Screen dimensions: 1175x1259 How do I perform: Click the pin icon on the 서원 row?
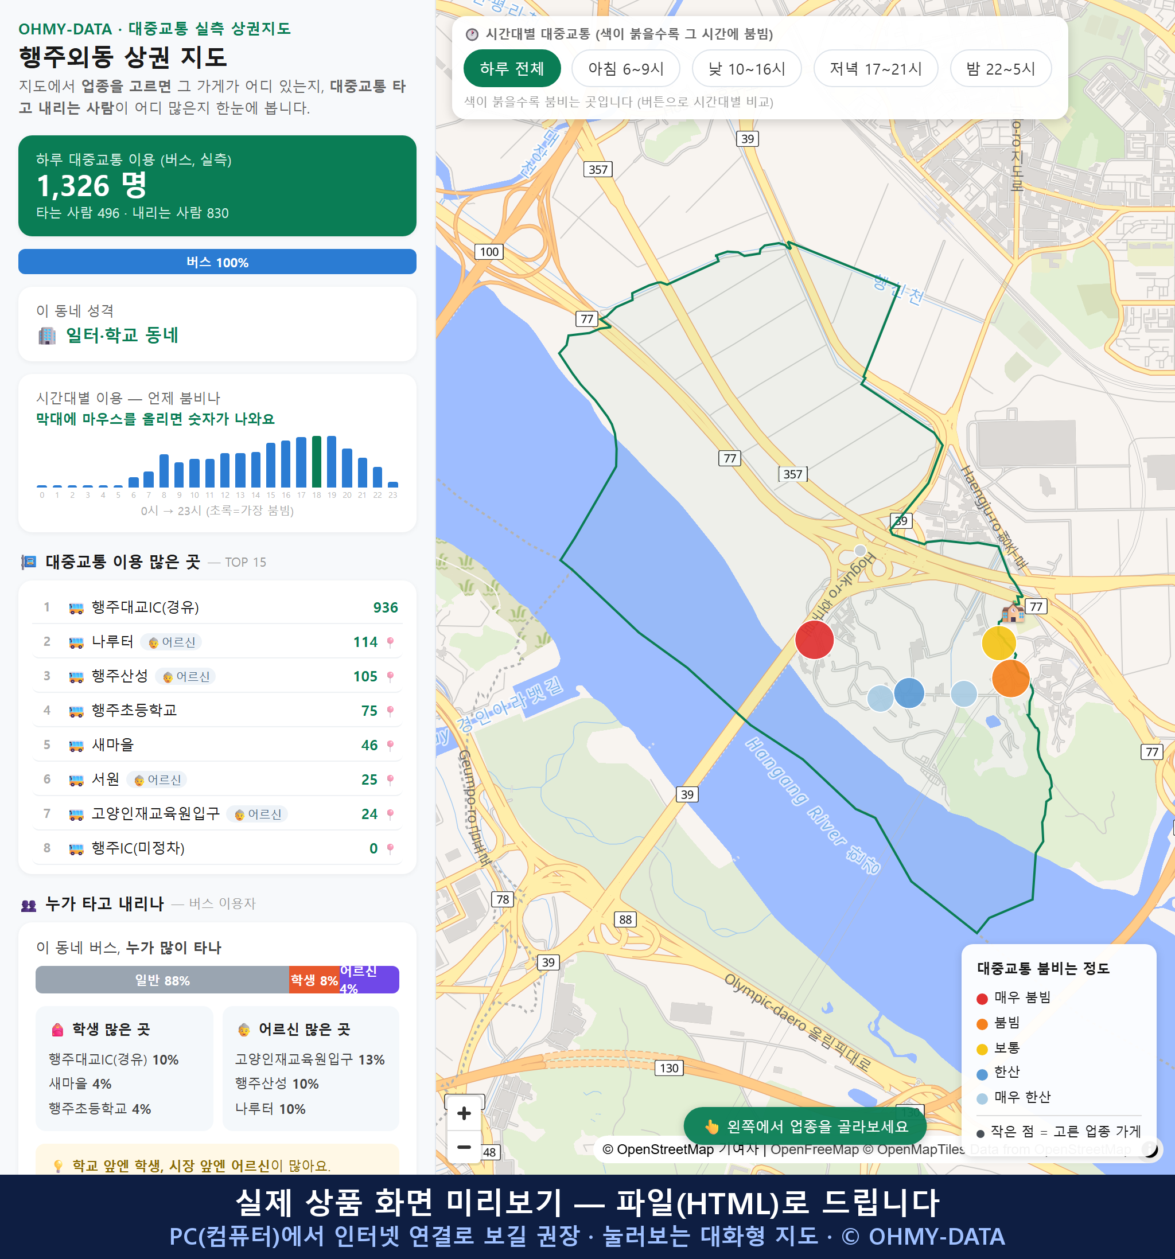pos(390,779)
